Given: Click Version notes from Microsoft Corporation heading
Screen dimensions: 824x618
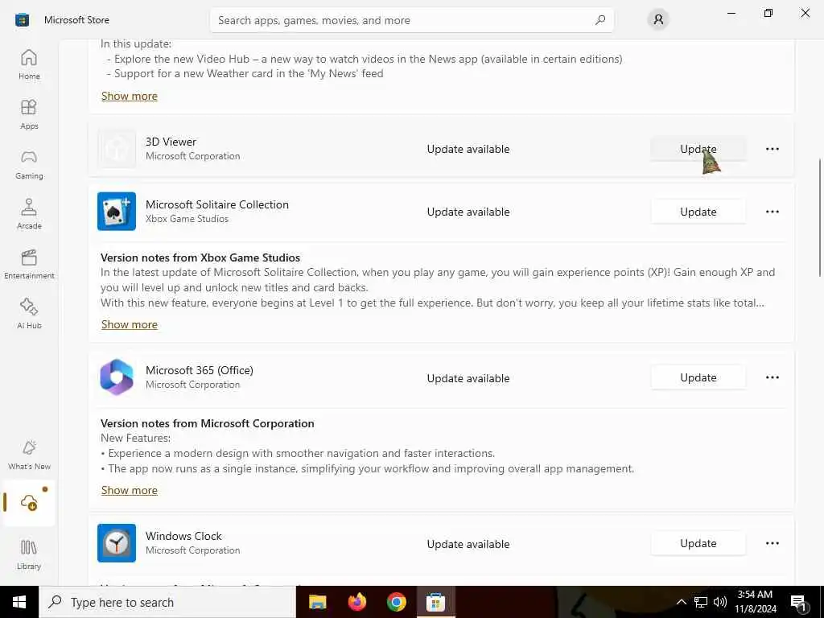Looking at the screenshot, I should (x=207, y=423).
